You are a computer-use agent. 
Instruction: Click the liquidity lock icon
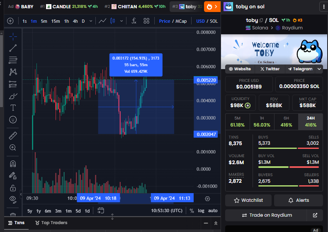pyautogui.click(x=248, y=105)
